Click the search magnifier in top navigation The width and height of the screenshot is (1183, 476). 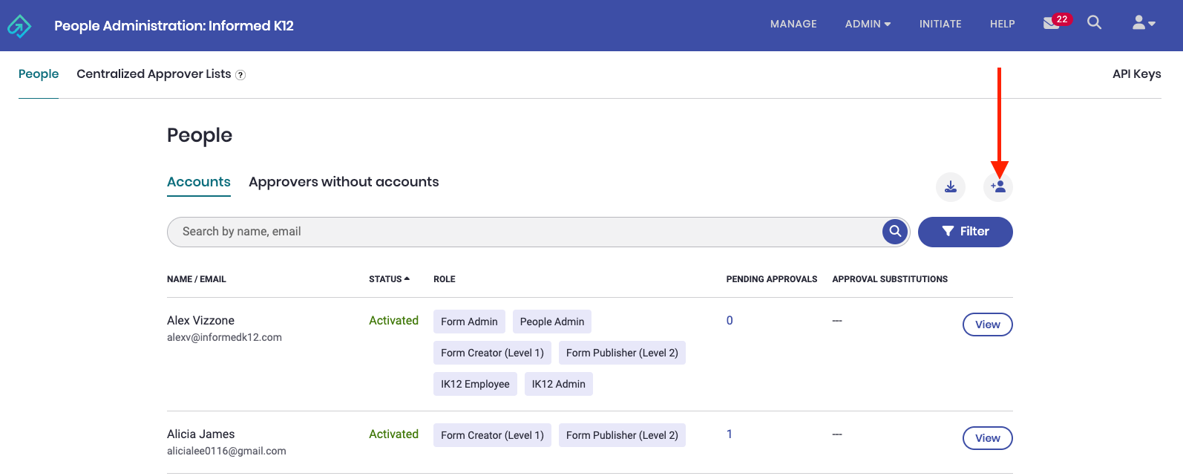(1094, 23)
